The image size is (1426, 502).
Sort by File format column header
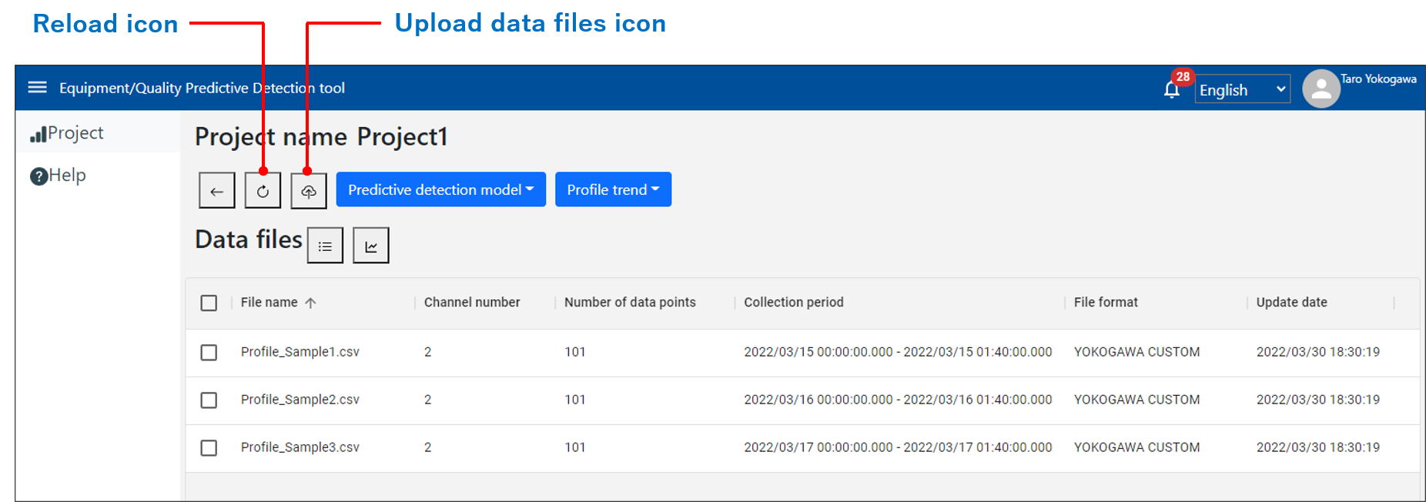[1106, 303]
